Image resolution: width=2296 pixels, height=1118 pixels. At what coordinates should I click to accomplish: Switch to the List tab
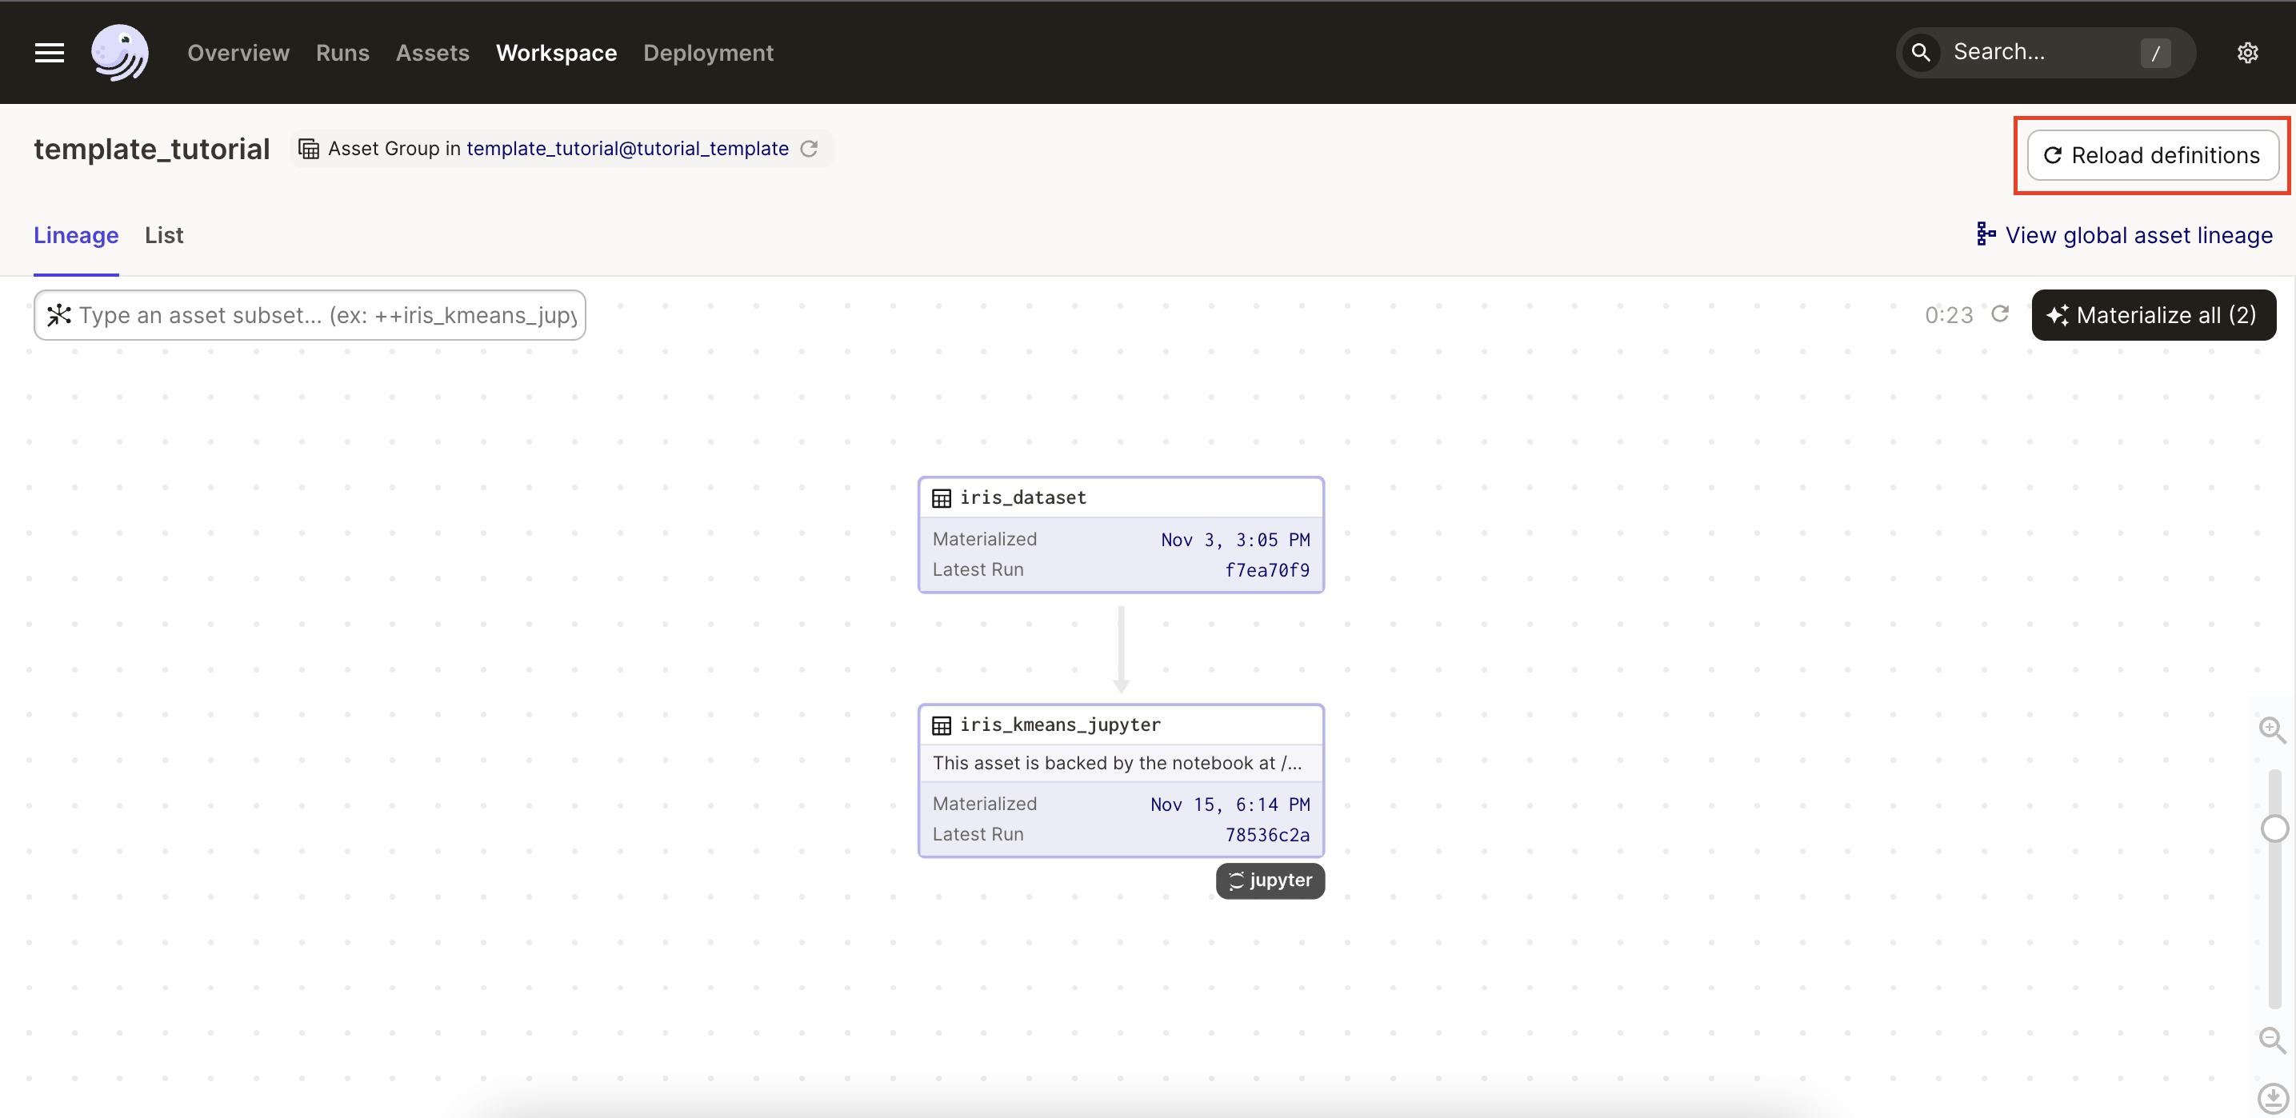[164, 235]
